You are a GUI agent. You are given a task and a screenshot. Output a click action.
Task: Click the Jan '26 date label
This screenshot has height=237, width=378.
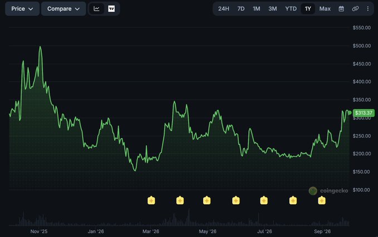tap(96, 231)
